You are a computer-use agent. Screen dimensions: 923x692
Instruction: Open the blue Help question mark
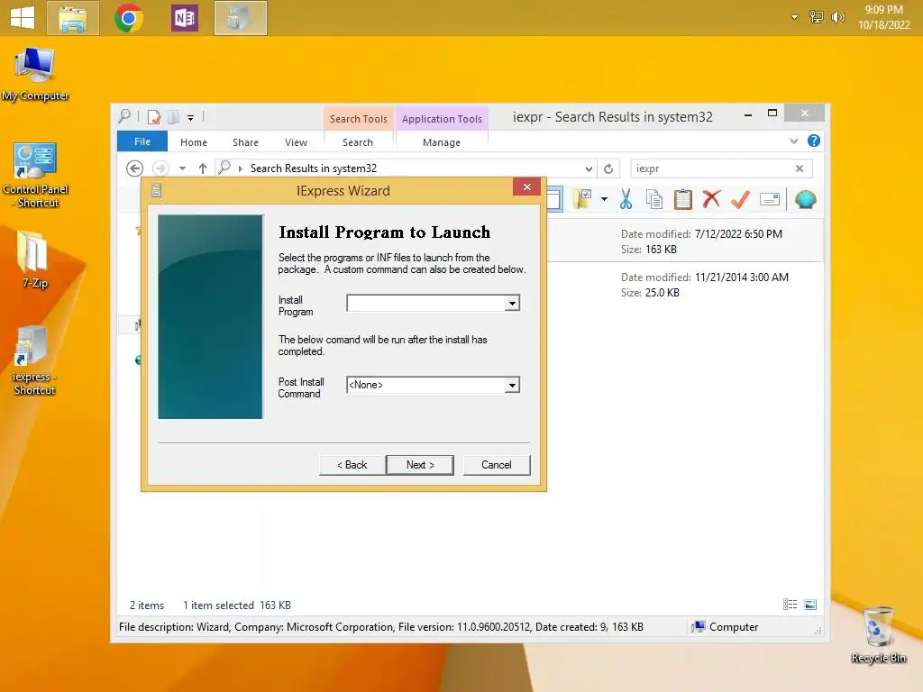point(814,141)
